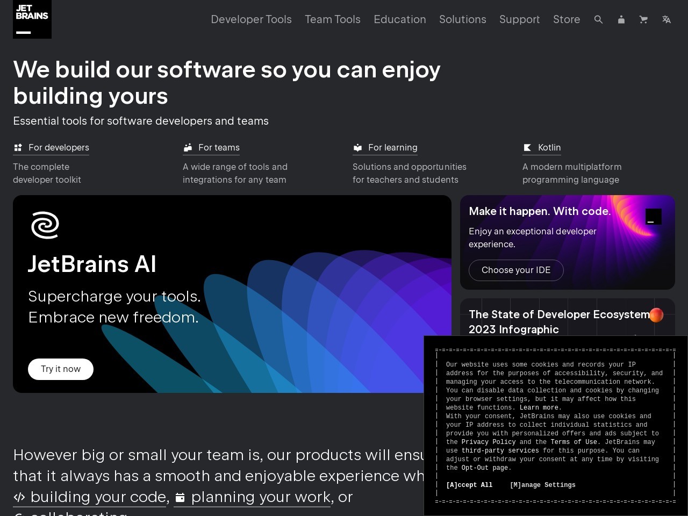Open the shopping cart icon
This screenshot has width=688, height=516.
pyautogui.click(x=643, y=19)
